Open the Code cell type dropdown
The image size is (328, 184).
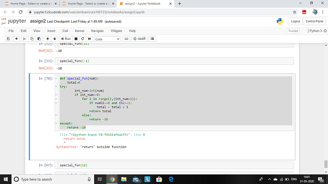pos(107,39)
